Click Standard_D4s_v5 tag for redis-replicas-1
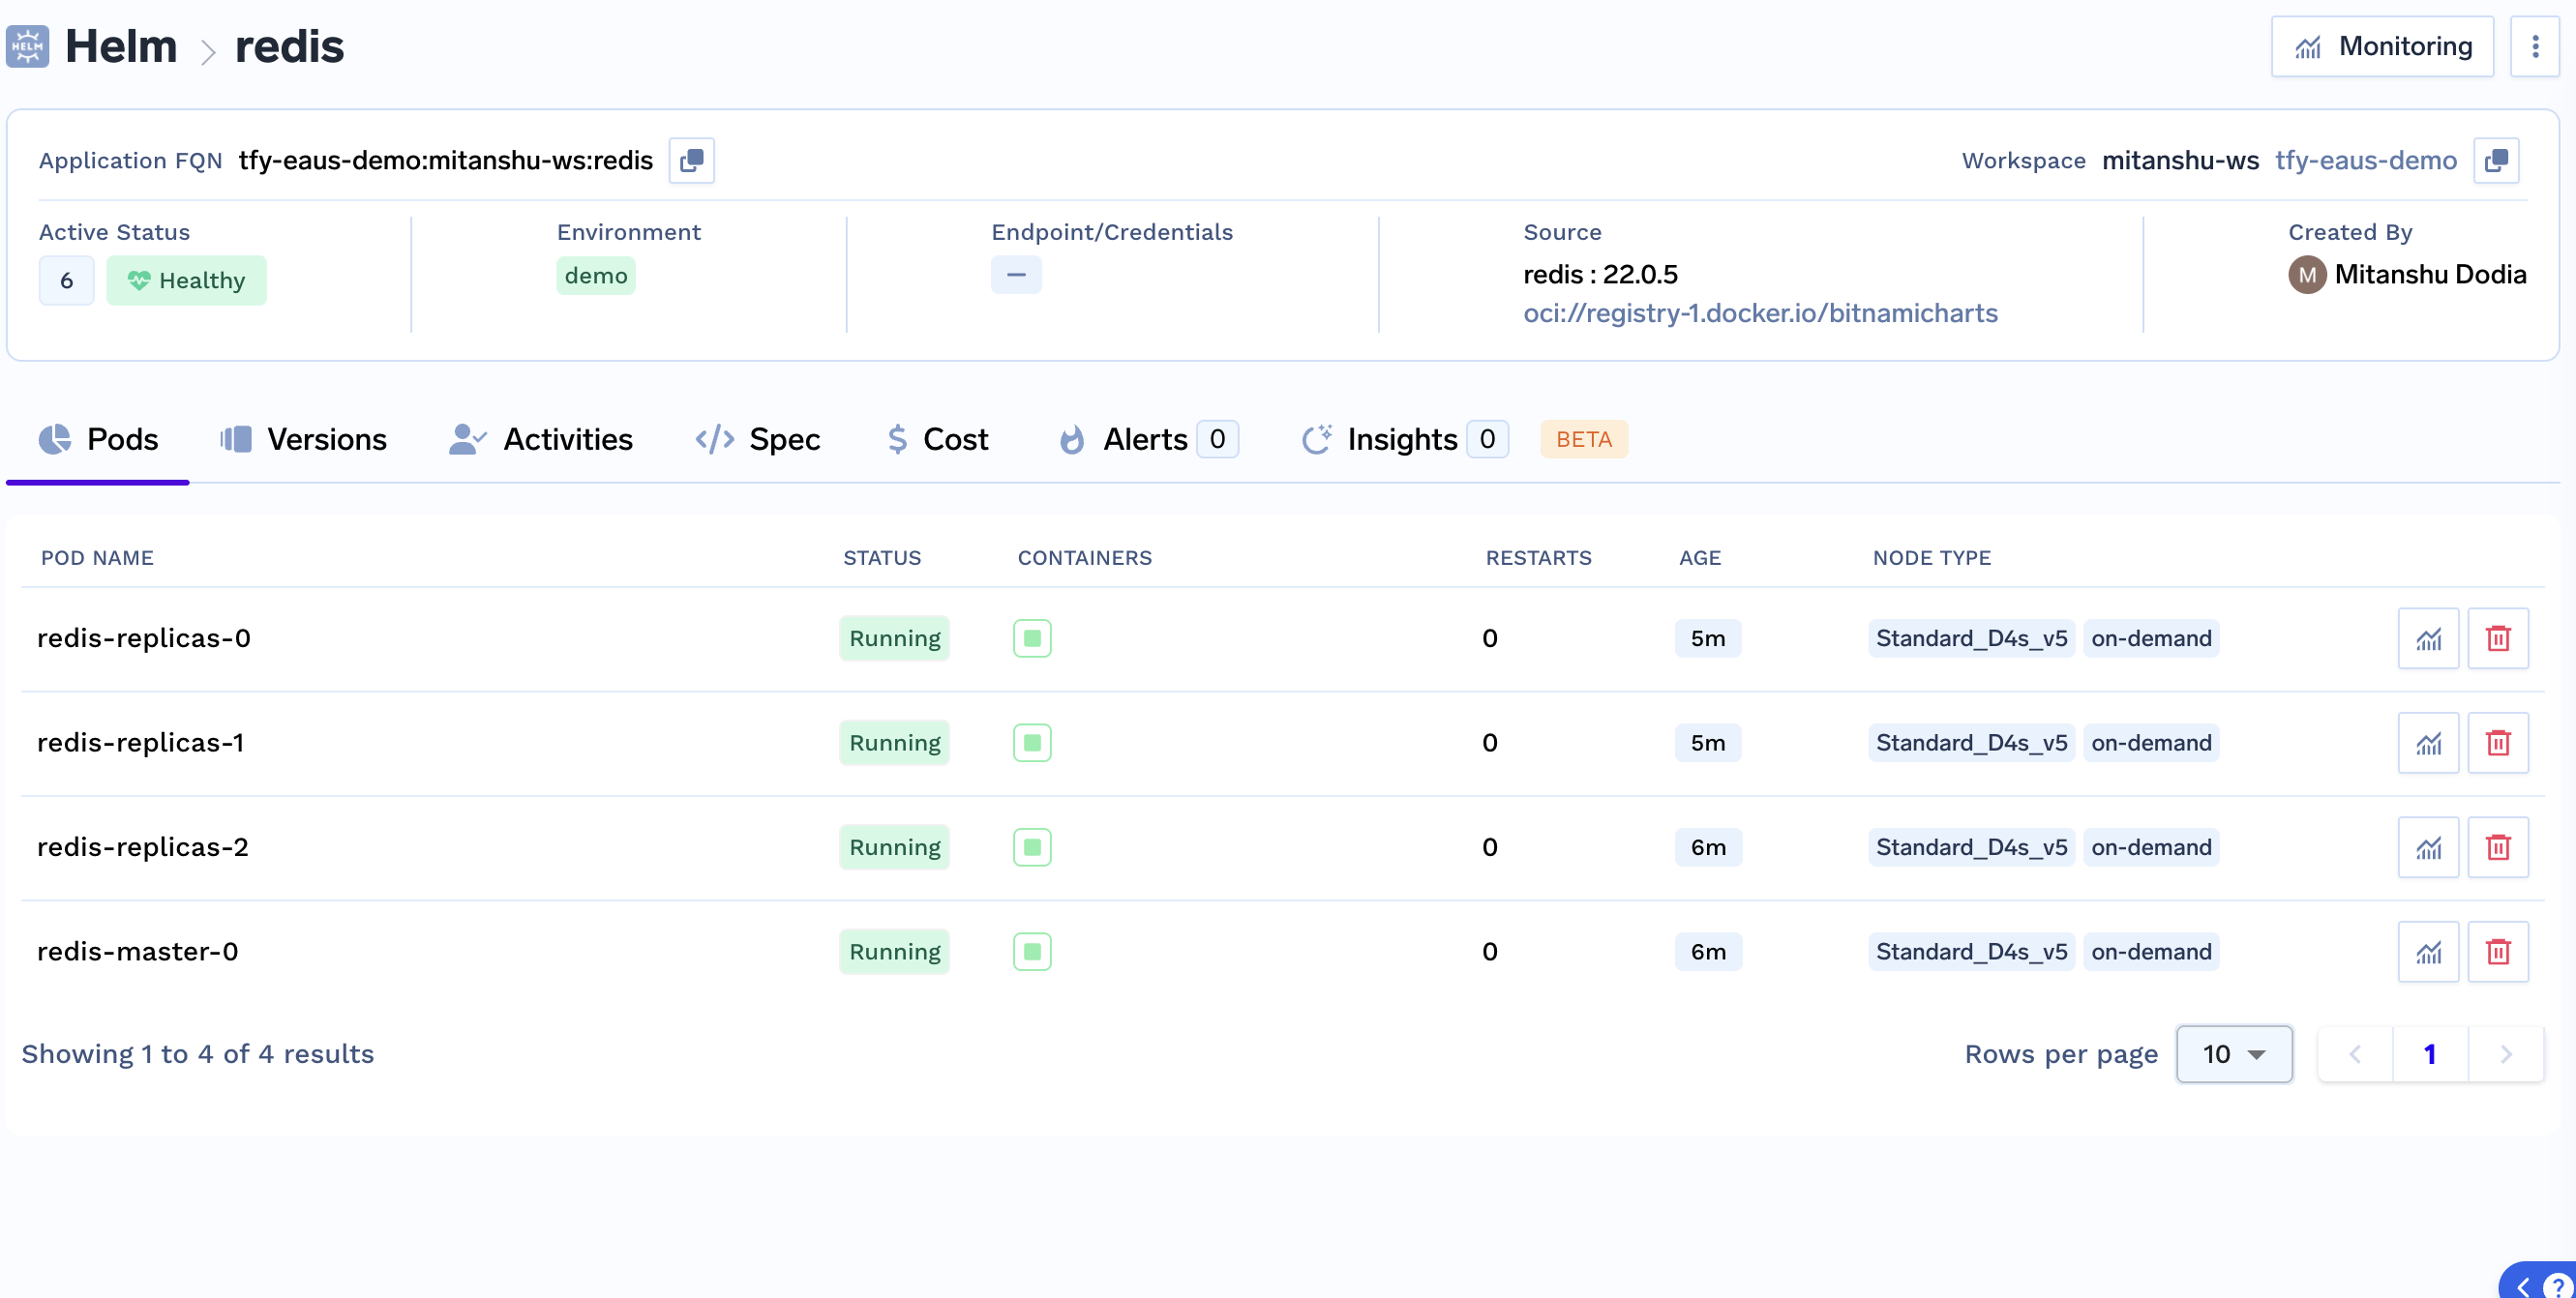 (x=1971, y=744)
